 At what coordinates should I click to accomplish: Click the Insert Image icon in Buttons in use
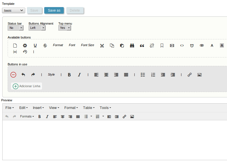tap(199, 74)
